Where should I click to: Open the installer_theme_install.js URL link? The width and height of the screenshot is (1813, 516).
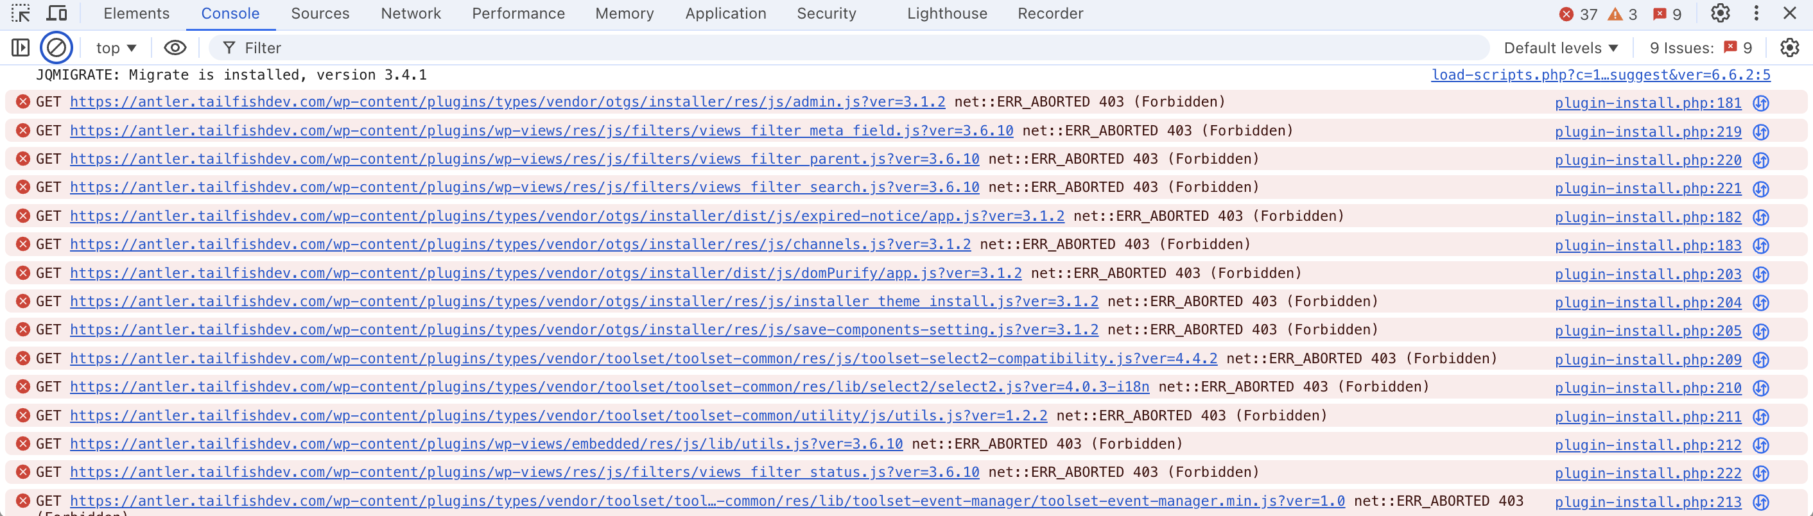click(584, 301)
